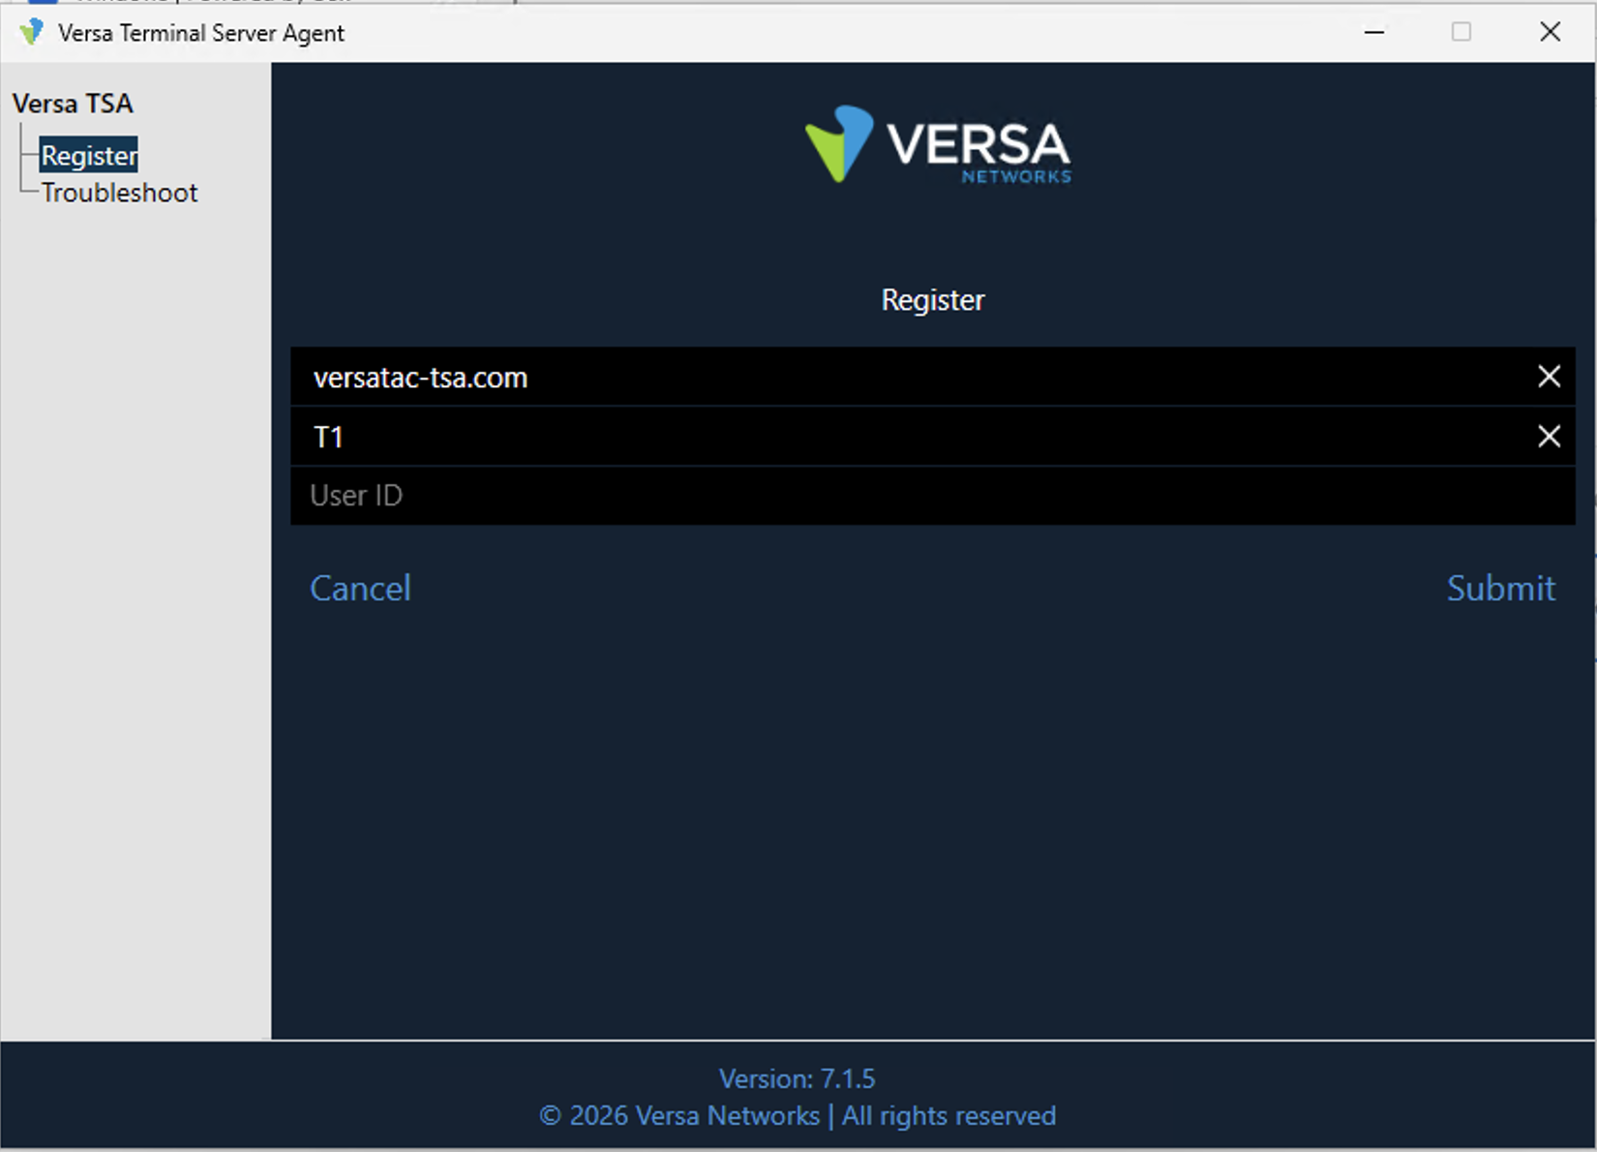
Task: Click the Version 7.1.5 label
Action: [x=798, y=1078]
